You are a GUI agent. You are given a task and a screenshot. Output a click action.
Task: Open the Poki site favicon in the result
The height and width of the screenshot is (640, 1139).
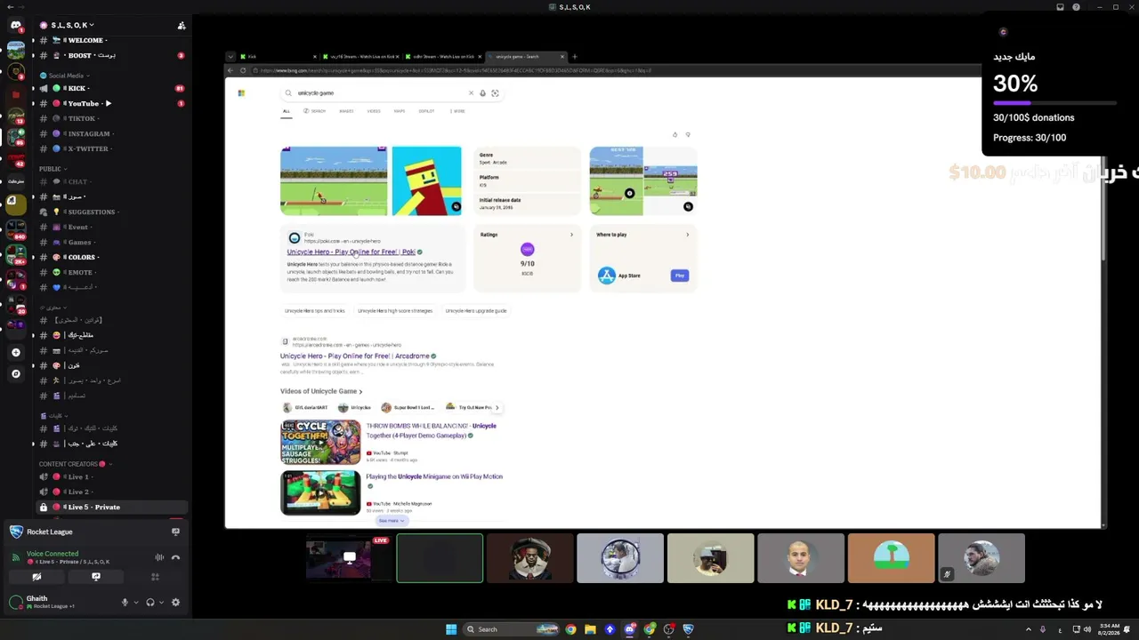pos(295,238)
